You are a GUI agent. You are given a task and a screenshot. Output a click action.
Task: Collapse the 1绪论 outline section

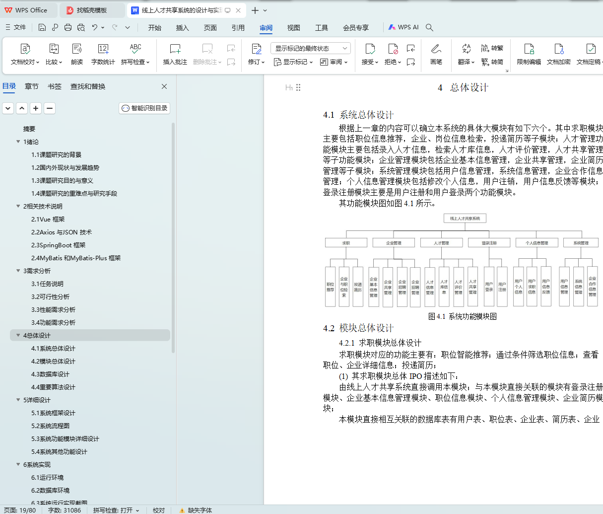(18, 142)
